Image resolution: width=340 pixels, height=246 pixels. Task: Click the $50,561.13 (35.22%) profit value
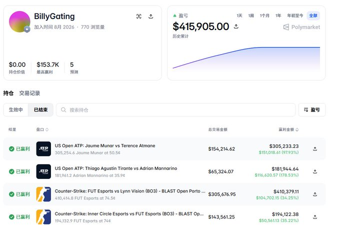[x=278, y=220]
